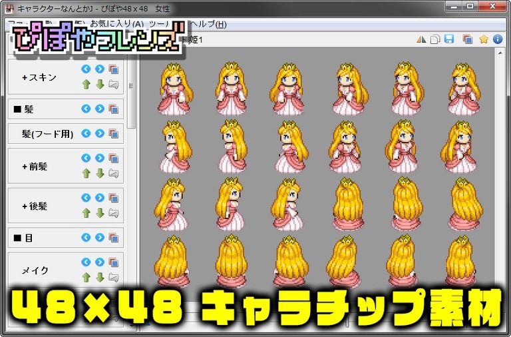Select previous option for メイク
Viewport: 511px width, 337px height.
pos(86,262)
